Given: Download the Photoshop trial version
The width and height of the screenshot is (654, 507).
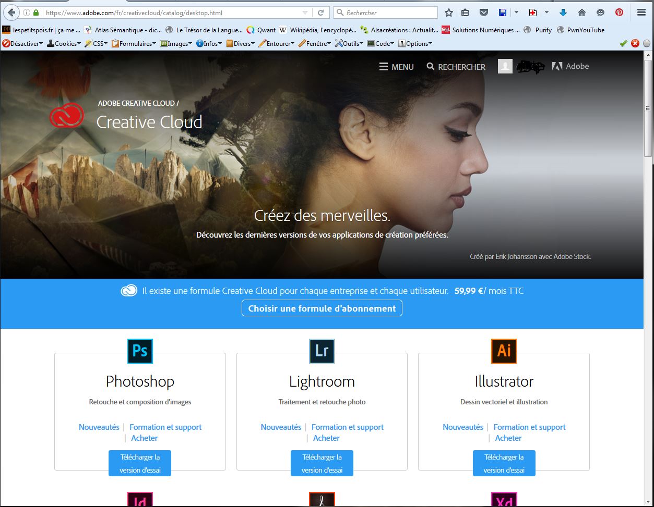Looking at the screenshot, I should tap(140, 463).
